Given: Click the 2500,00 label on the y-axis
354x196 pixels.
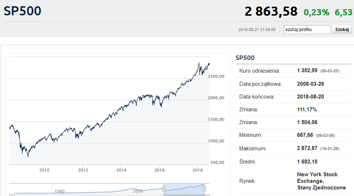Looking at the screenshot, I should pos(216,76).
